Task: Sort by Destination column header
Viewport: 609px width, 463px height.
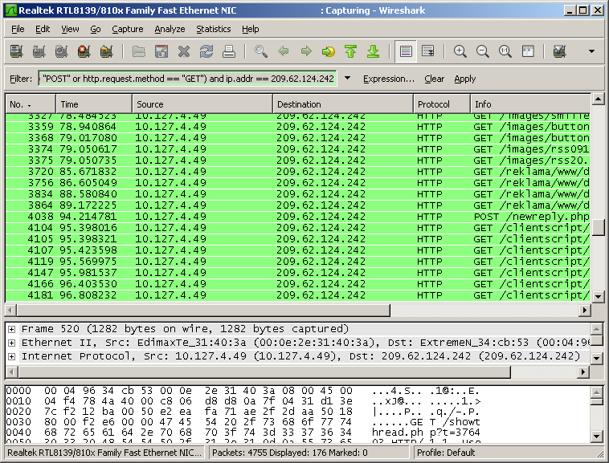Action: pos(343,104)
